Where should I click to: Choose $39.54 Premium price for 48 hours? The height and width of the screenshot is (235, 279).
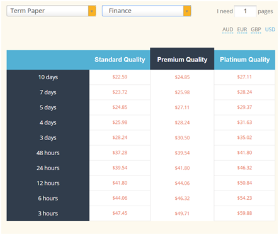182,153
